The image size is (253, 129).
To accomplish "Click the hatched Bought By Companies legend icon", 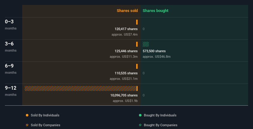I will pyautogui.click(x=140, y=125).
